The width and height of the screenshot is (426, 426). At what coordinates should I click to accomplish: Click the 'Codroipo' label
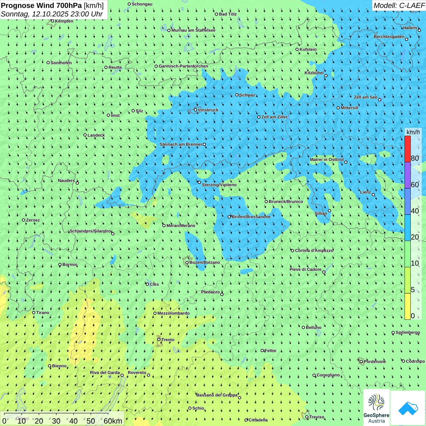[x=415, y=361]
